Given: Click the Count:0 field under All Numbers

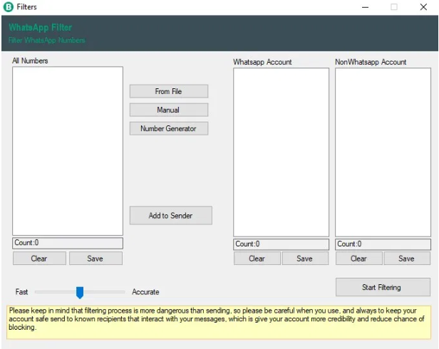Looking at the screenshot, I should (68, 243).
